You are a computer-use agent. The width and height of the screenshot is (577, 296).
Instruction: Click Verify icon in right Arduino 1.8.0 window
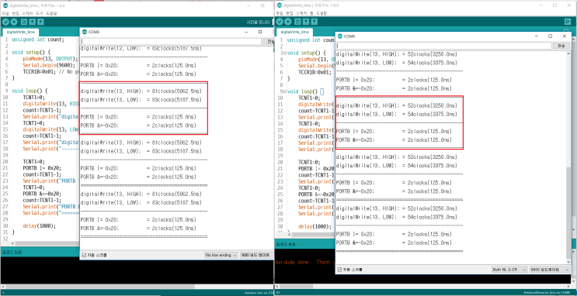point(280,22)
